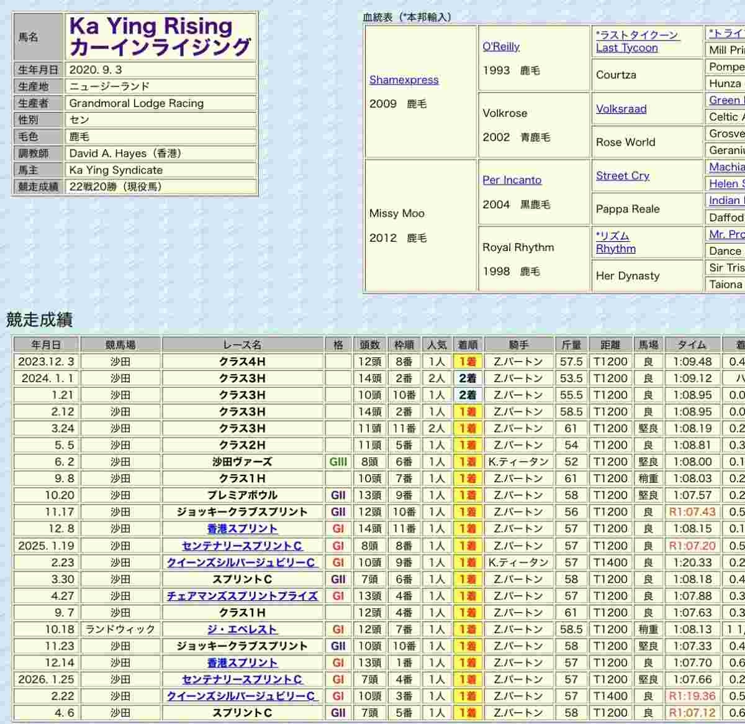Click the Last Tycoon pedigree link

[x=627, y=48]
